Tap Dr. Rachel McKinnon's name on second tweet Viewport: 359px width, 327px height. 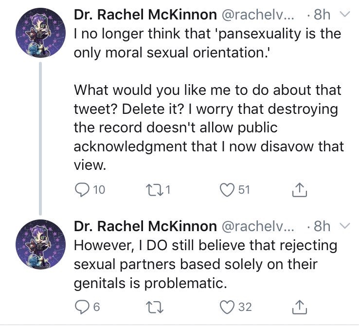tap(145, 226)
